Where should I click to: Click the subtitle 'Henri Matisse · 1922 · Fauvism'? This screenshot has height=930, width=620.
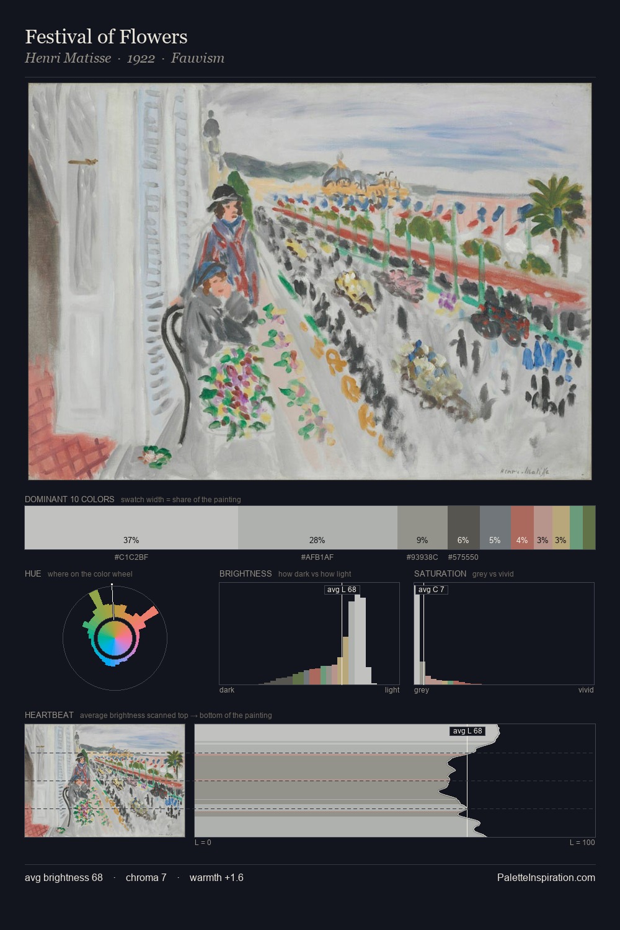coord(125,58)
